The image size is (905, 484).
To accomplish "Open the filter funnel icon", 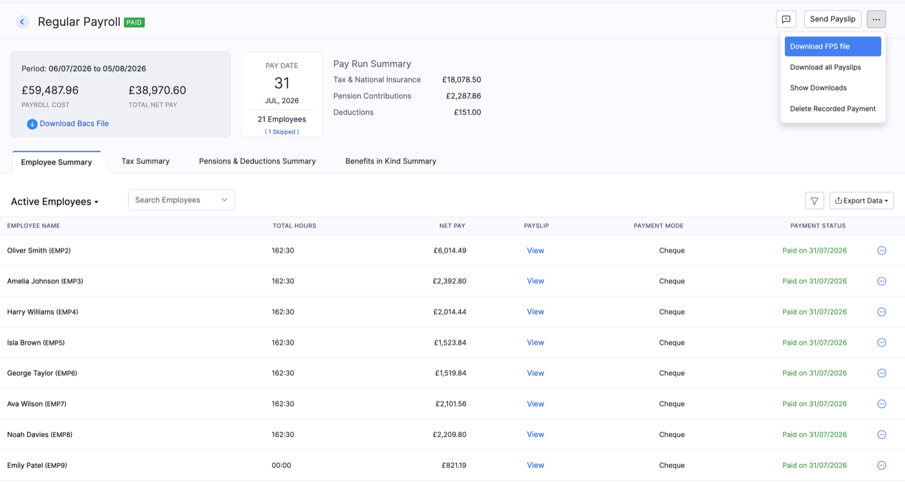I will tap(814, 201).
